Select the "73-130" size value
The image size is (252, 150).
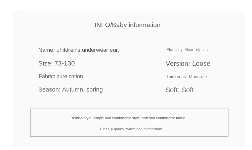(65, 63)
